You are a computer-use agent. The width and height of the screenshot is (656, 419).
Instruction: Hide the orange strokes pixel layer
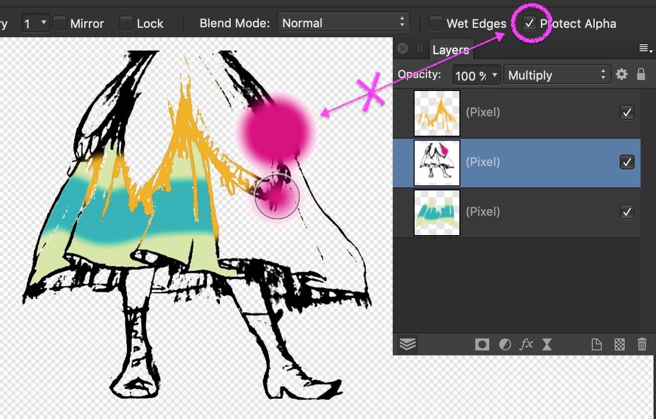tap(627, 112)
